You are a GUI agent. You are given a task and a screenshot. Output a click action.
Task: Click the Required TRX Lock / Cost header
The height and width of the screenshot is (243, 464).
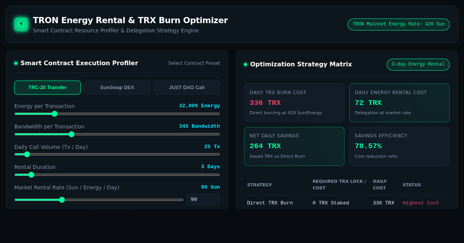click(x=339, y=185)
